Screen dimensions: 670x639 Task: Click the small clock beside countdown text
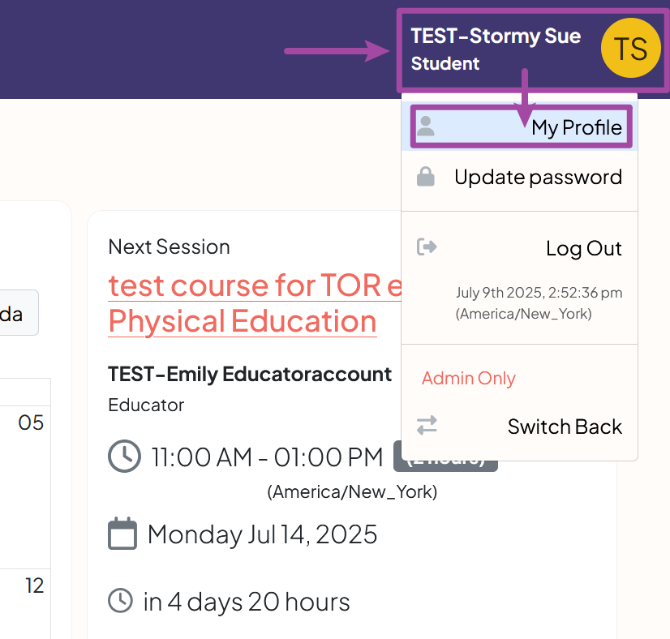coord(121,601)
